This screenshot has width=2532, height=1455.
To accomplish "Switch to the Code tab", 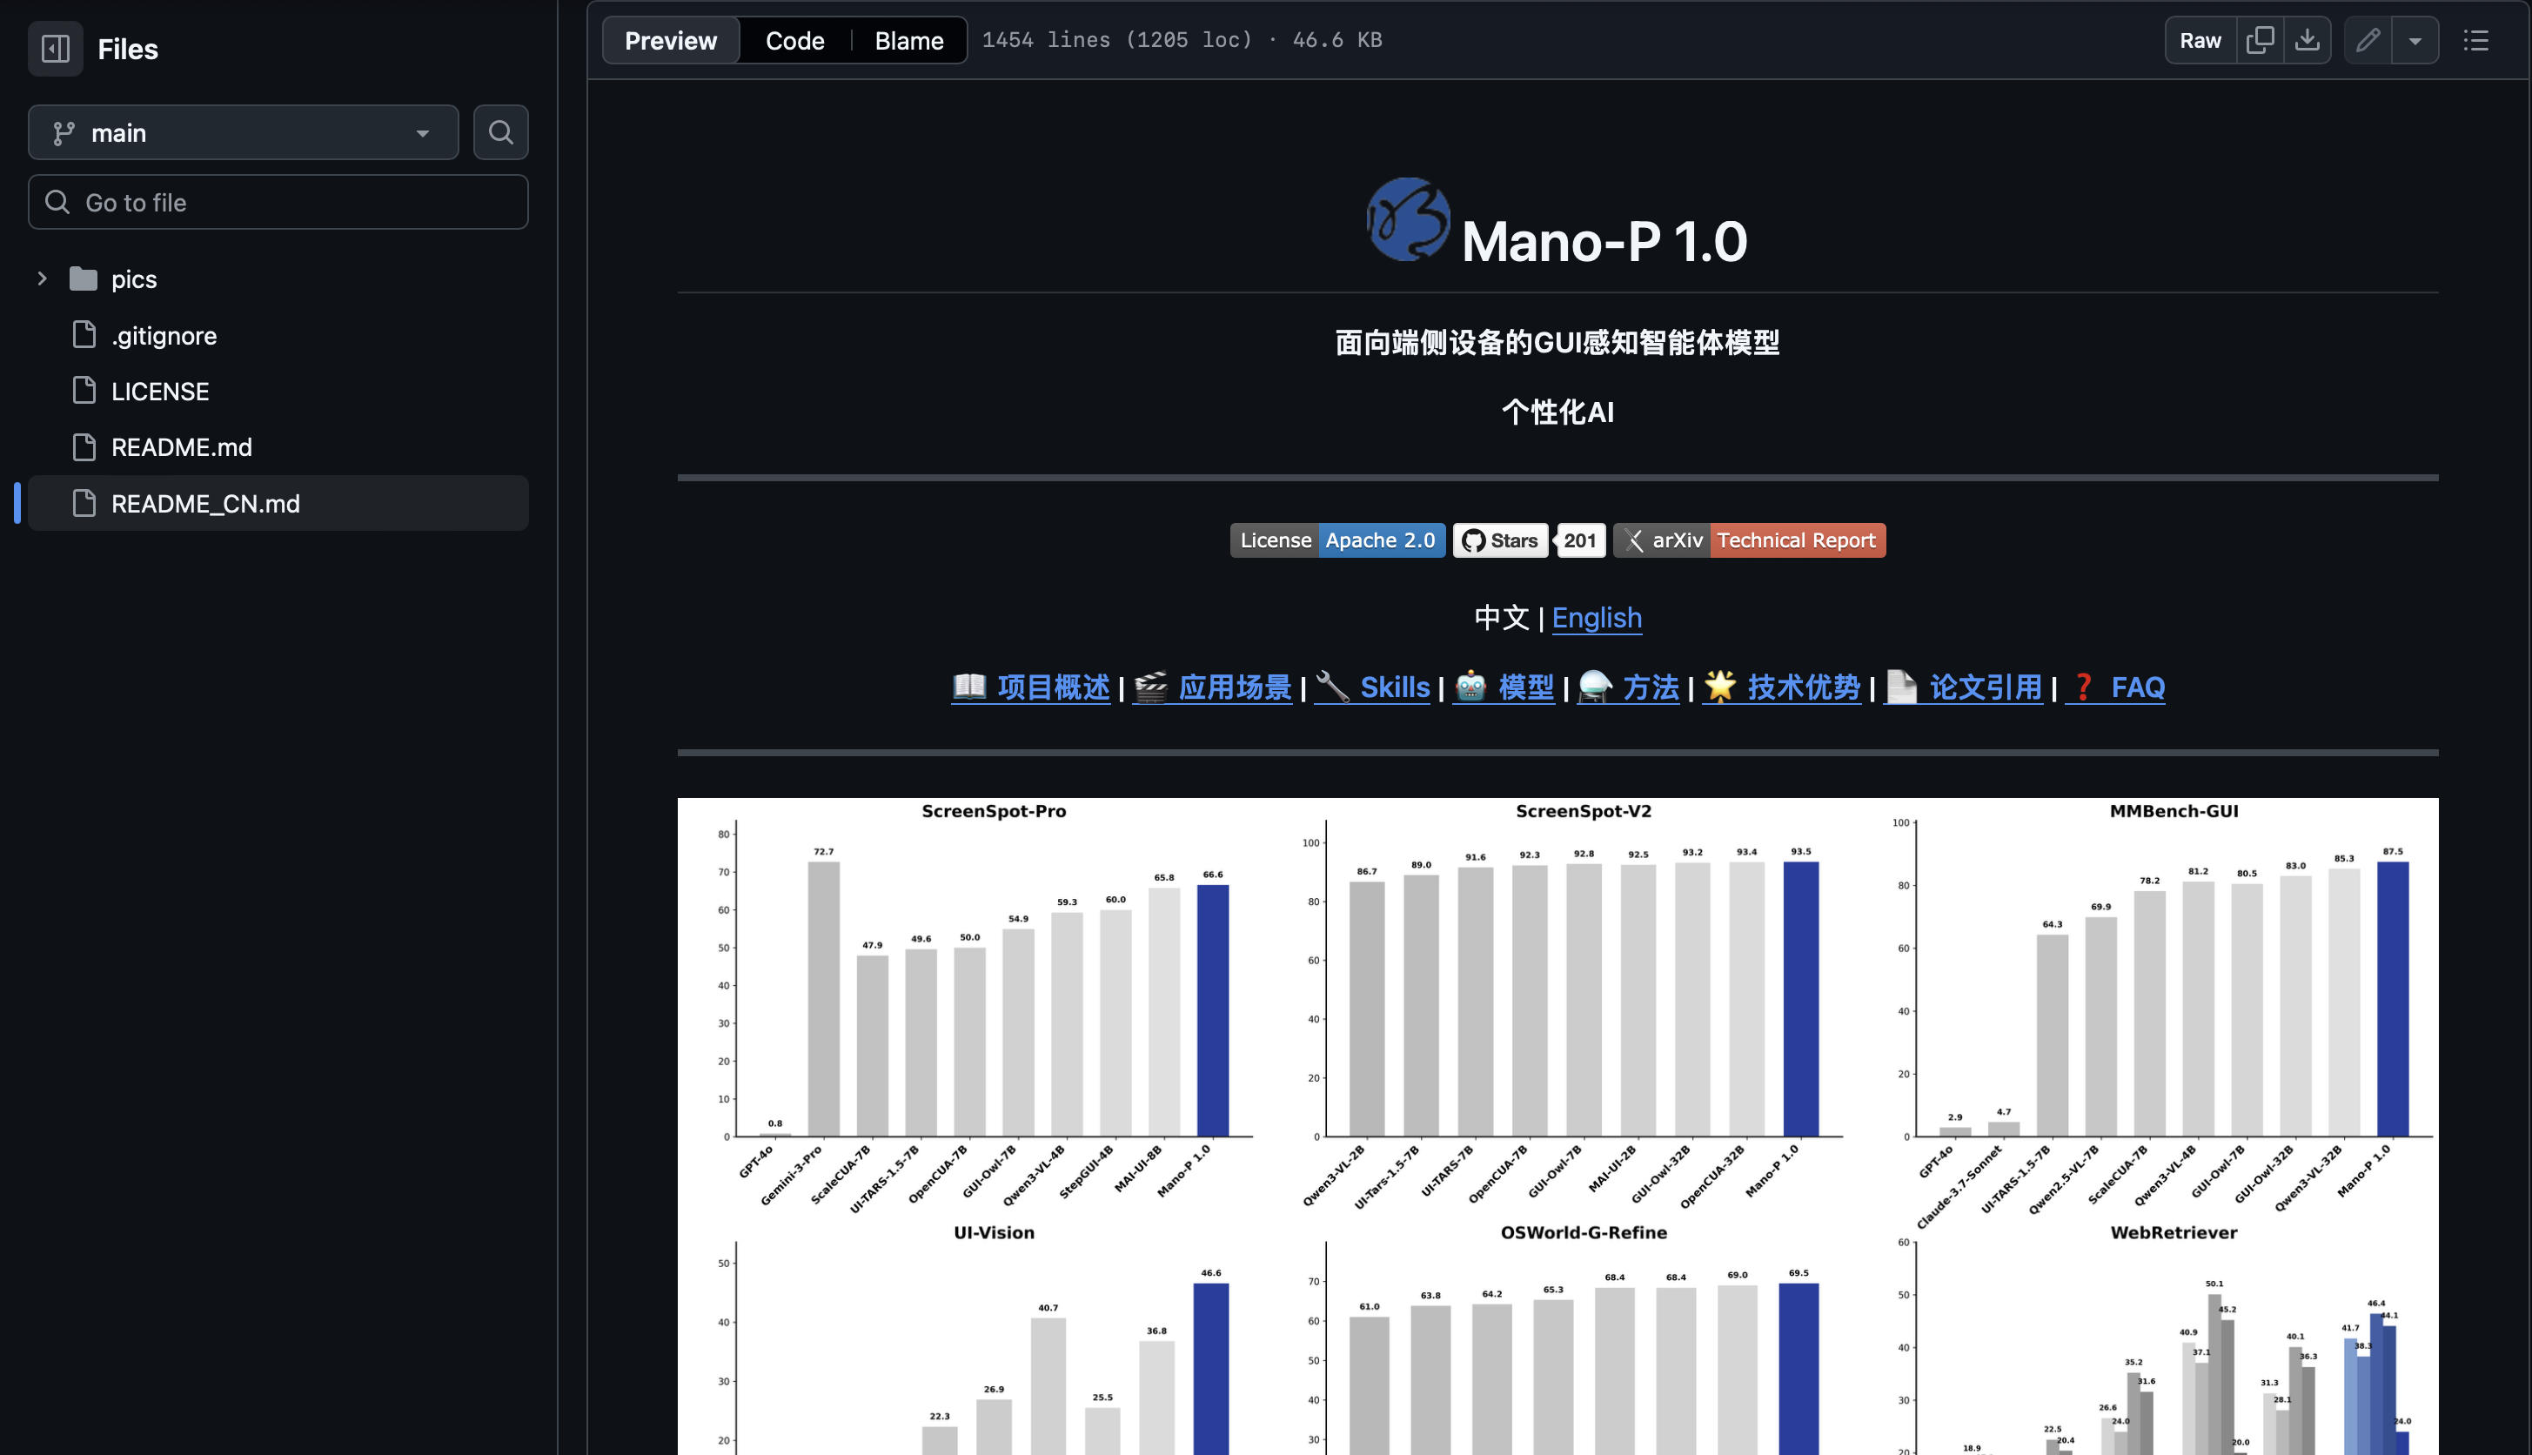I will click(794, 40).
